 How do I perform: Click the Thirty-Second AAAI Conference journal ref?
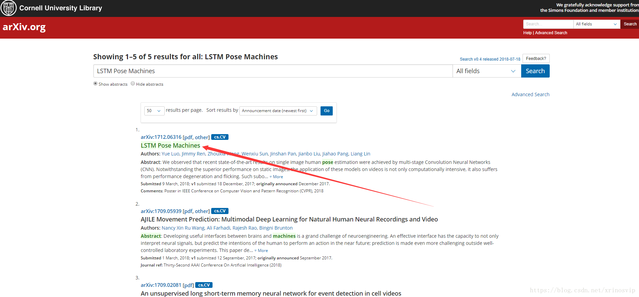222,265
